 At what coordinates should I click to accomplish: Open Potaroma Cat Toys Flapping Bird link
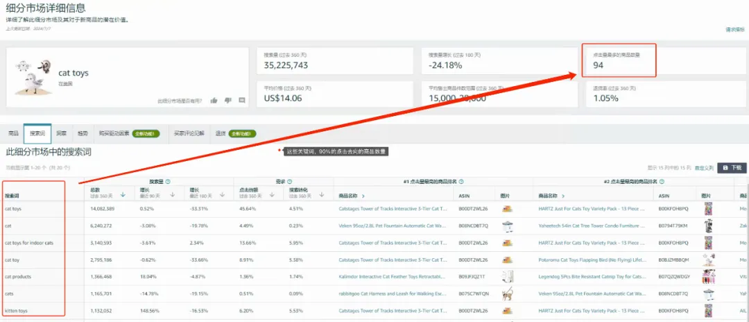(x=592, y=260)
